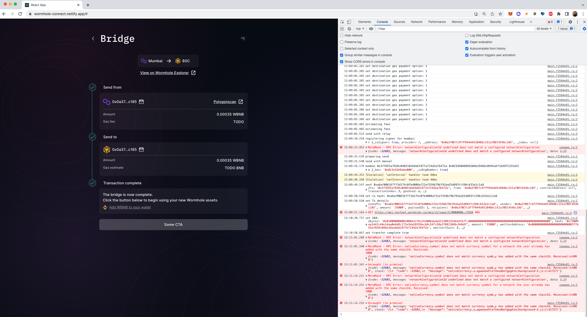The height and width of the screenshot is (317, 587).
Task: Click the Polygon network icon beside 0x0a37...c185
Action: [107, 102]
